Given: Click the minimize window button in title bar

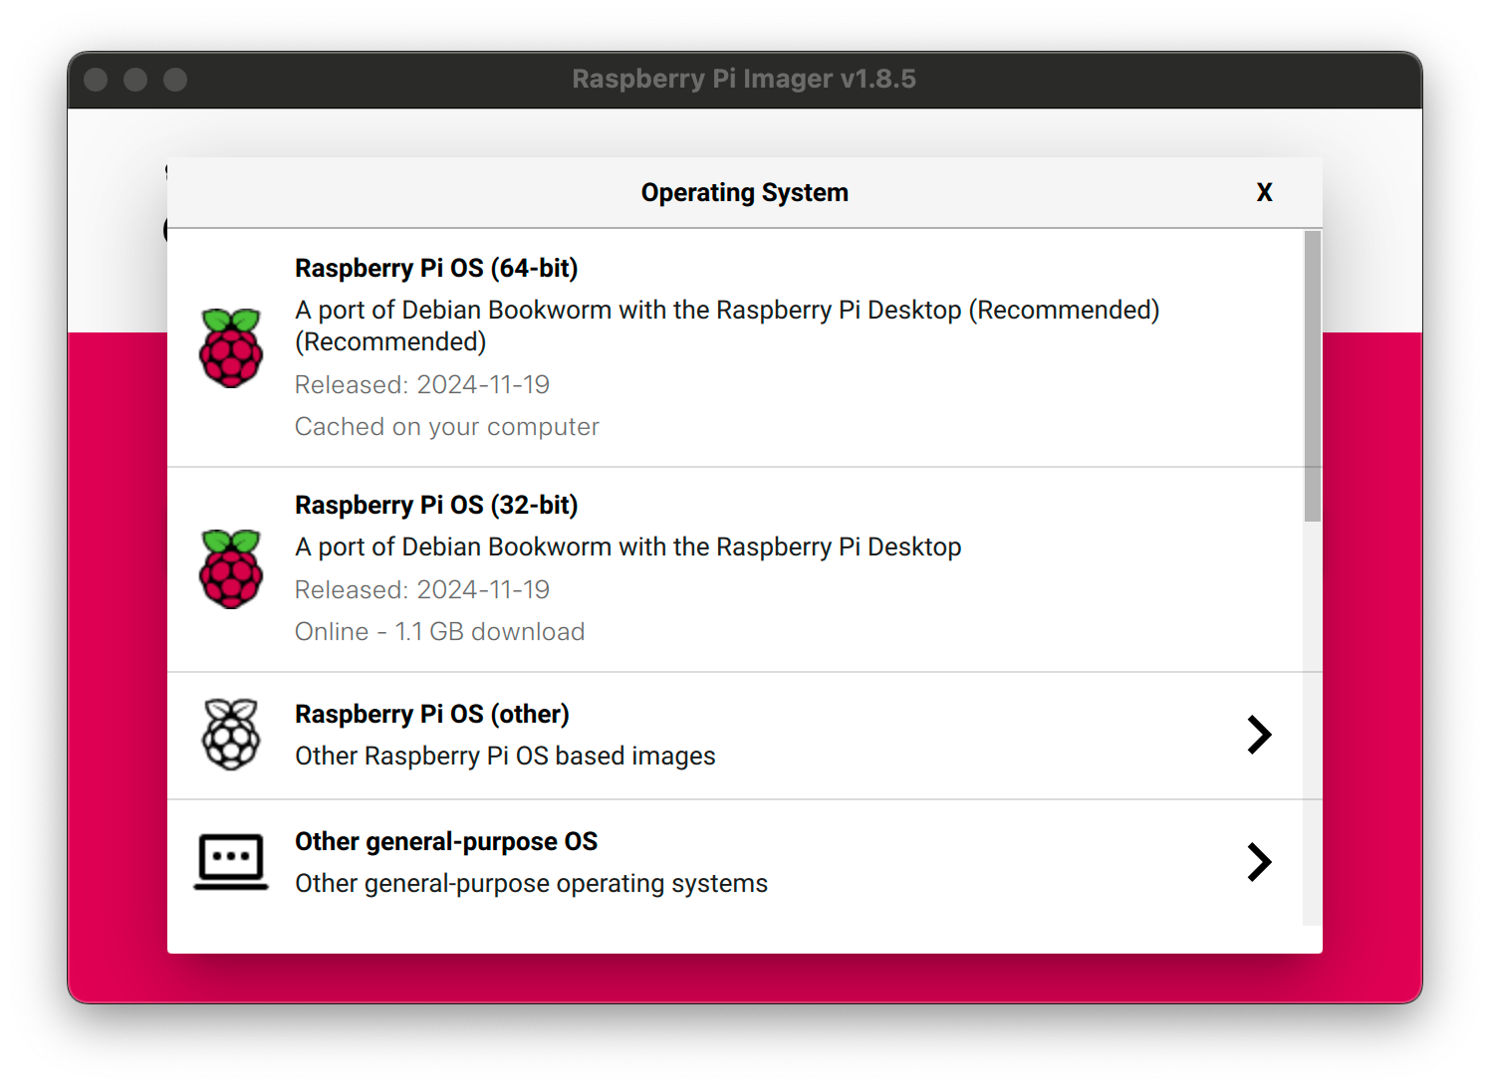Looking at the screenshot, I should point(135,80).
